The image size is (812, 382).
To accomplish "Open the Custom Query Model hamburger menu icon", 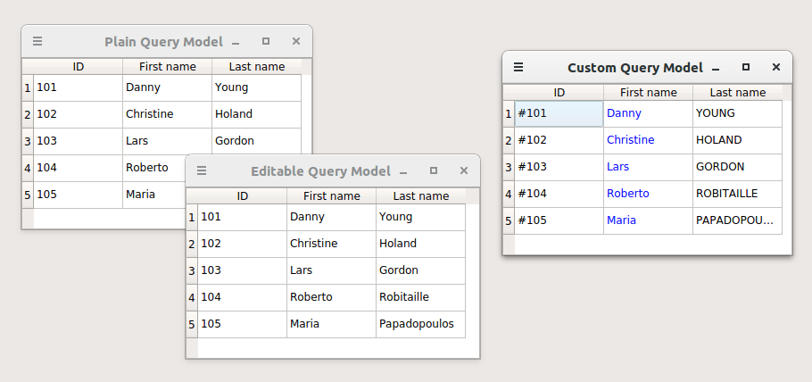I will tap(518, 67).
